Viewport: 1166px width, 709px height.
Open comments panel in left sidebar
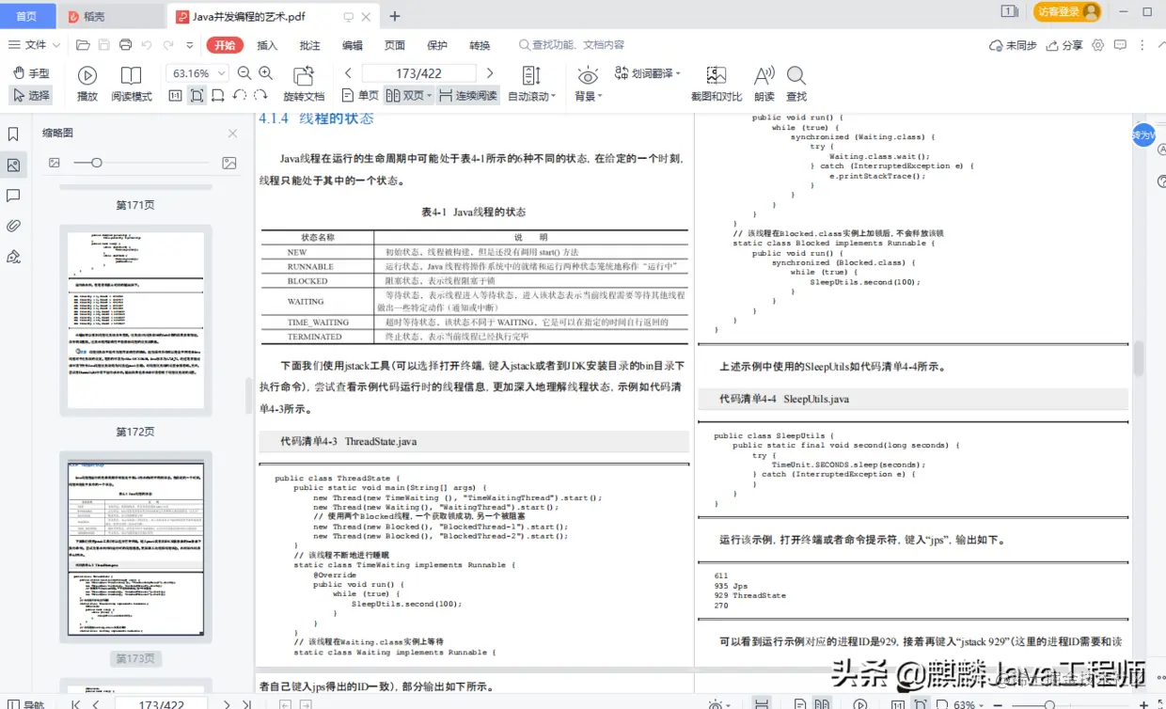(13, 196)
